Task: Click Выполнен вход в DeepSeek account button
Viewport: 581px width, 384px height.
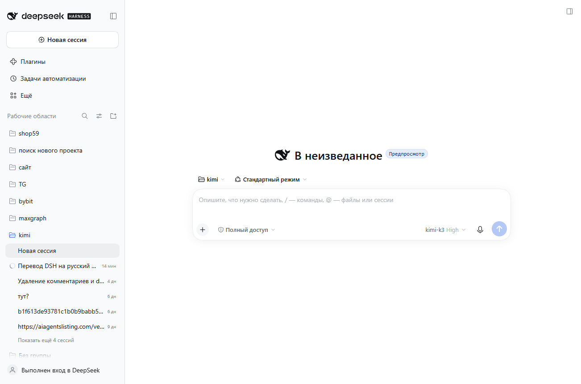Action: (62, 370)
